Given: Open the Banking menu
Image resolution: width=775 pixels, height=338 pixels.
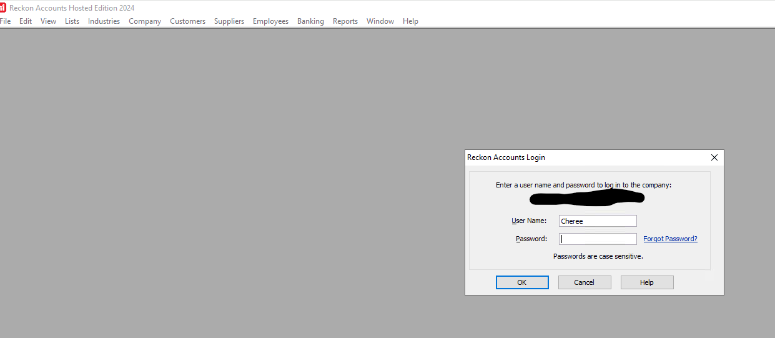Looking at the screenshot, I should [x=310, y=21].
